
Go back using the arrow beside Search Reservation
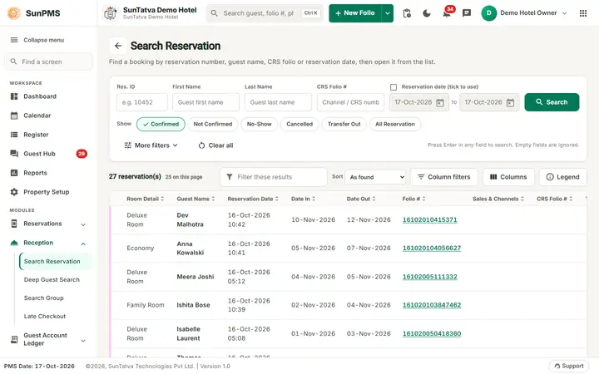[x=118, y=46]
